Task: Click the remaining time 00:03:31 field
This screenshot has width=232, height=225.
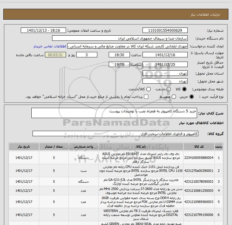Action: [55, 55]
